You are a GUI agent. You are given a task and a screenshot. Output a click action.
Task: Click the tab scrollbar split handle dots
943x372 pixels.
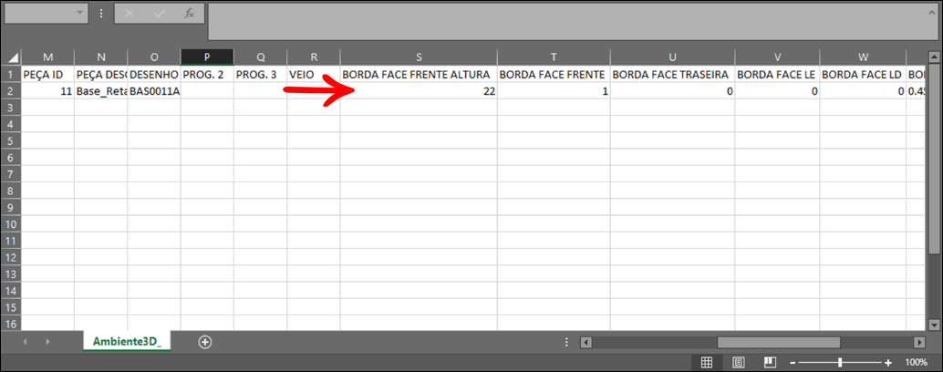567,342
